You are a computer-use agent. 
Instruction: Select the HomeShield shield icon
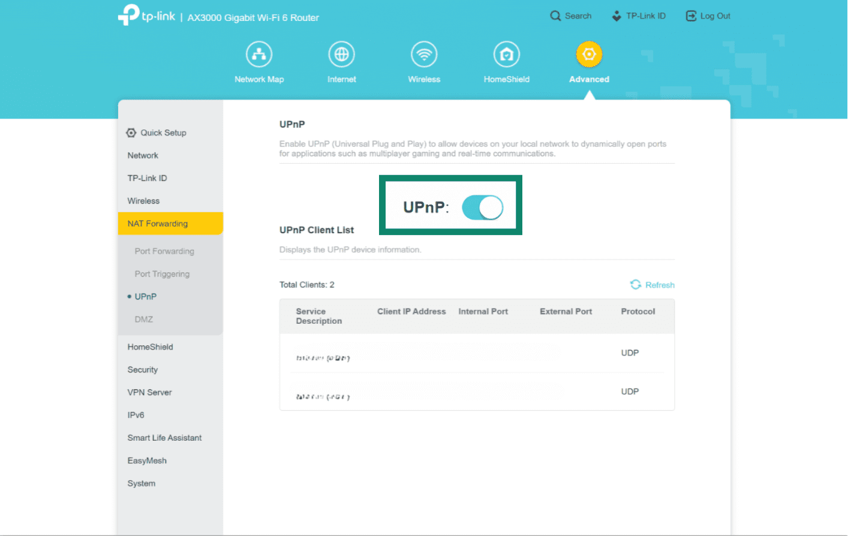click(506, 53)
